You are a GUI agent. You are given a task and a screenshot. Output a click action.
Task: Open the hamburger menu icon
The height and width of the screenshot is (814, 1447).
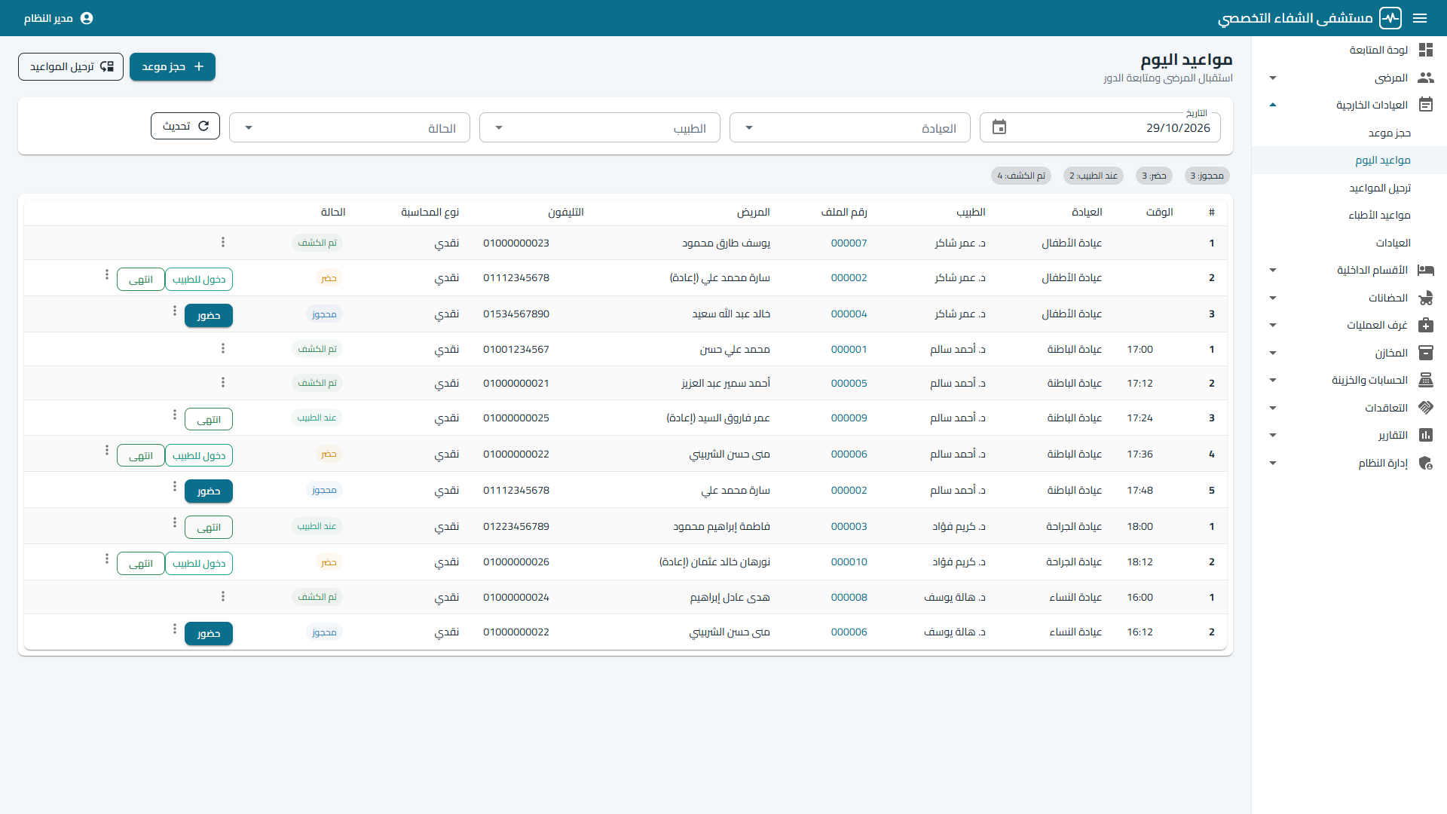coord(1420,18)
